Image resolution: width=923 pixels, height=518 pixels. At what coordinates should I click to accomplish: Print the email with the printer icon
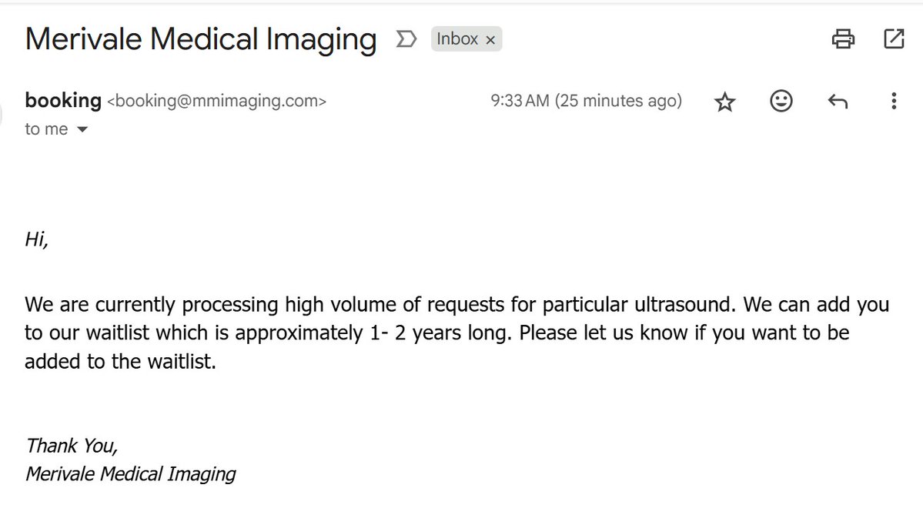coord(843,38)
